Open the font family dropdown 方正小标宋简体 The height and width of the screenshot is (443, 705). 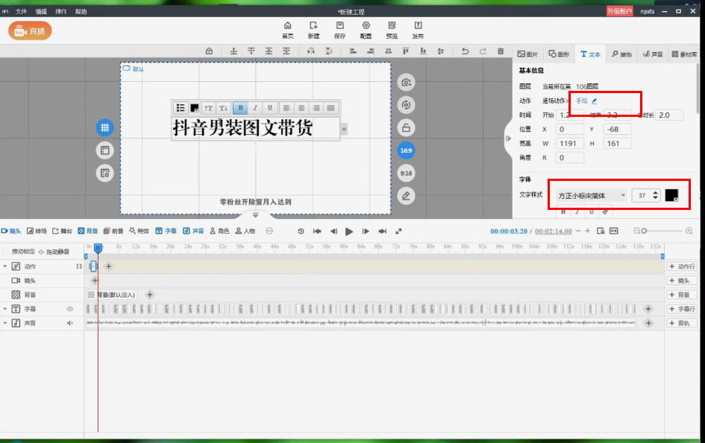point(591,195)
